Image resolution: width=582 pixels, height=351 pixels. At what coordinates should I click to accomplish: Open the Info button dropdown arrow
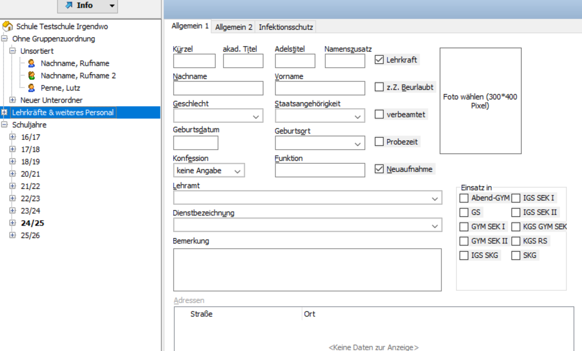[112, 6]
